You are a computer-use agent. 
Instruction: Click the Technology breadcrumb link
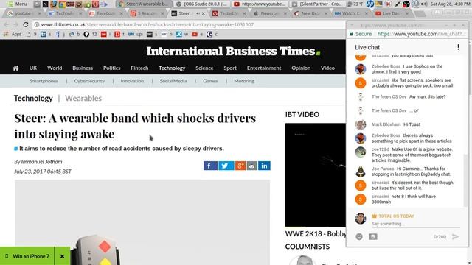click(x=33, y=98)
